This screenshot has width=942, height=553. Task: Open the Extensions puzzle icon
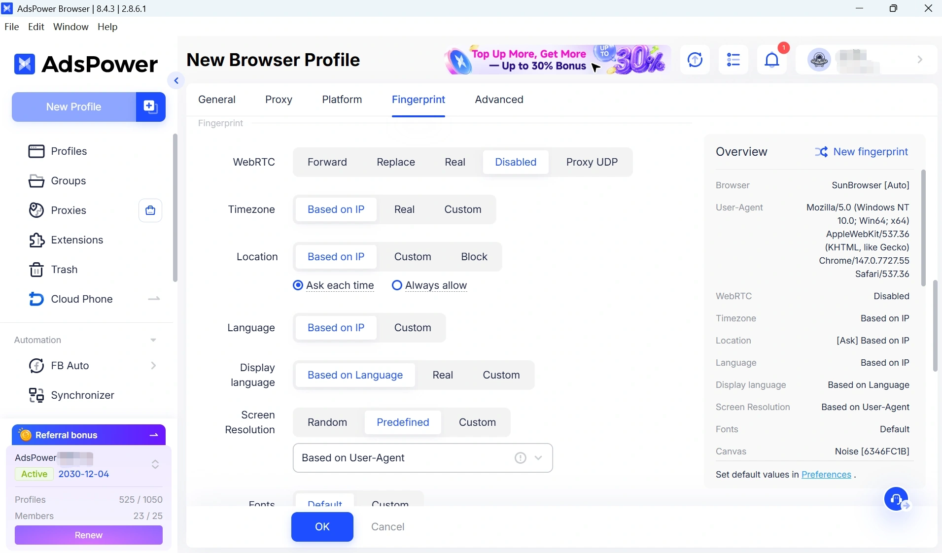(x=36, y=240)
